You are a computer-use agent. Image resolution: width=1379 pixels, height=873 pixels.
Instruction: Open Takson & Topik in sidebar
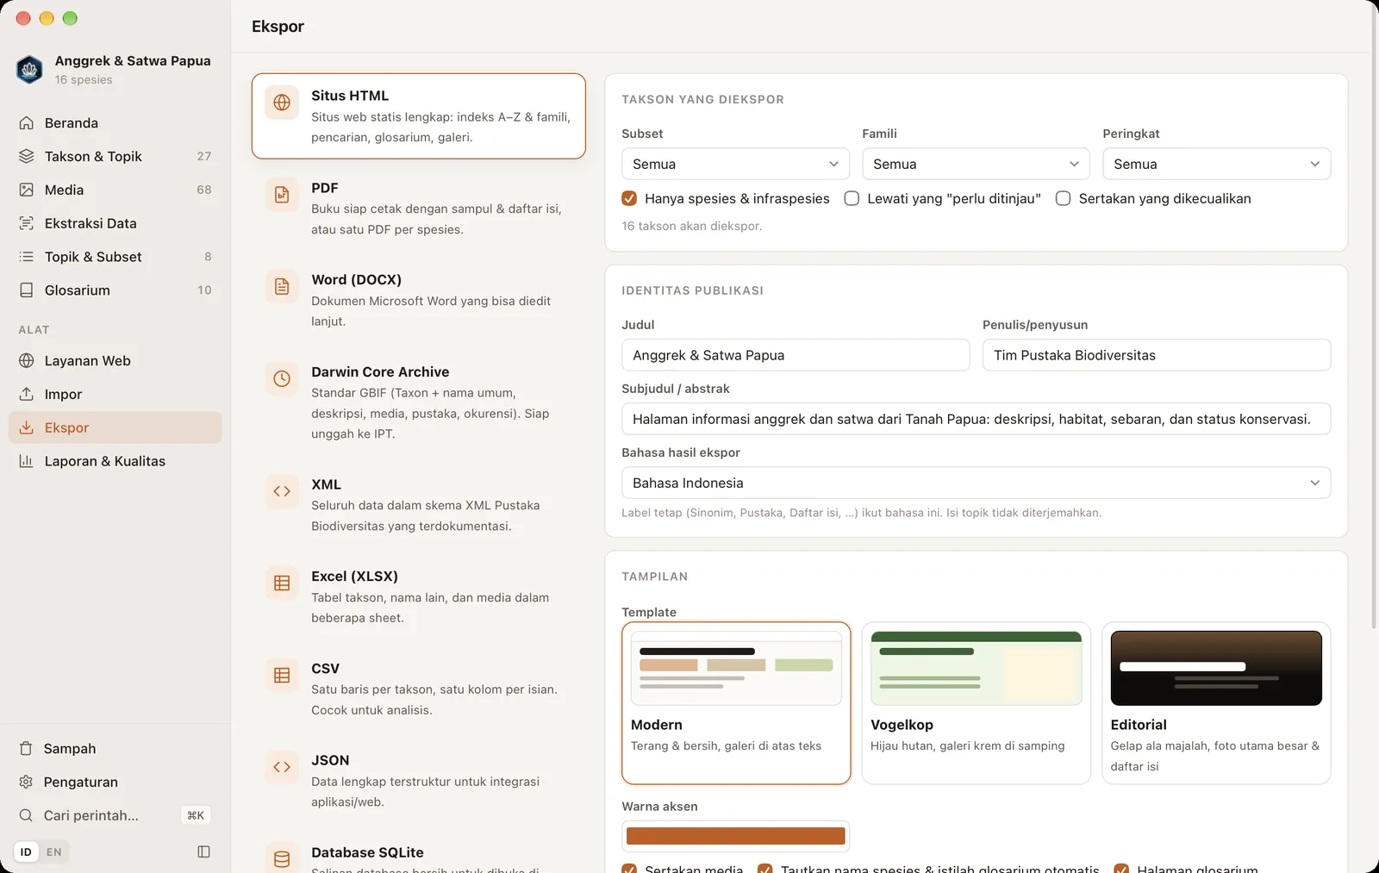(x=115, y=156)
